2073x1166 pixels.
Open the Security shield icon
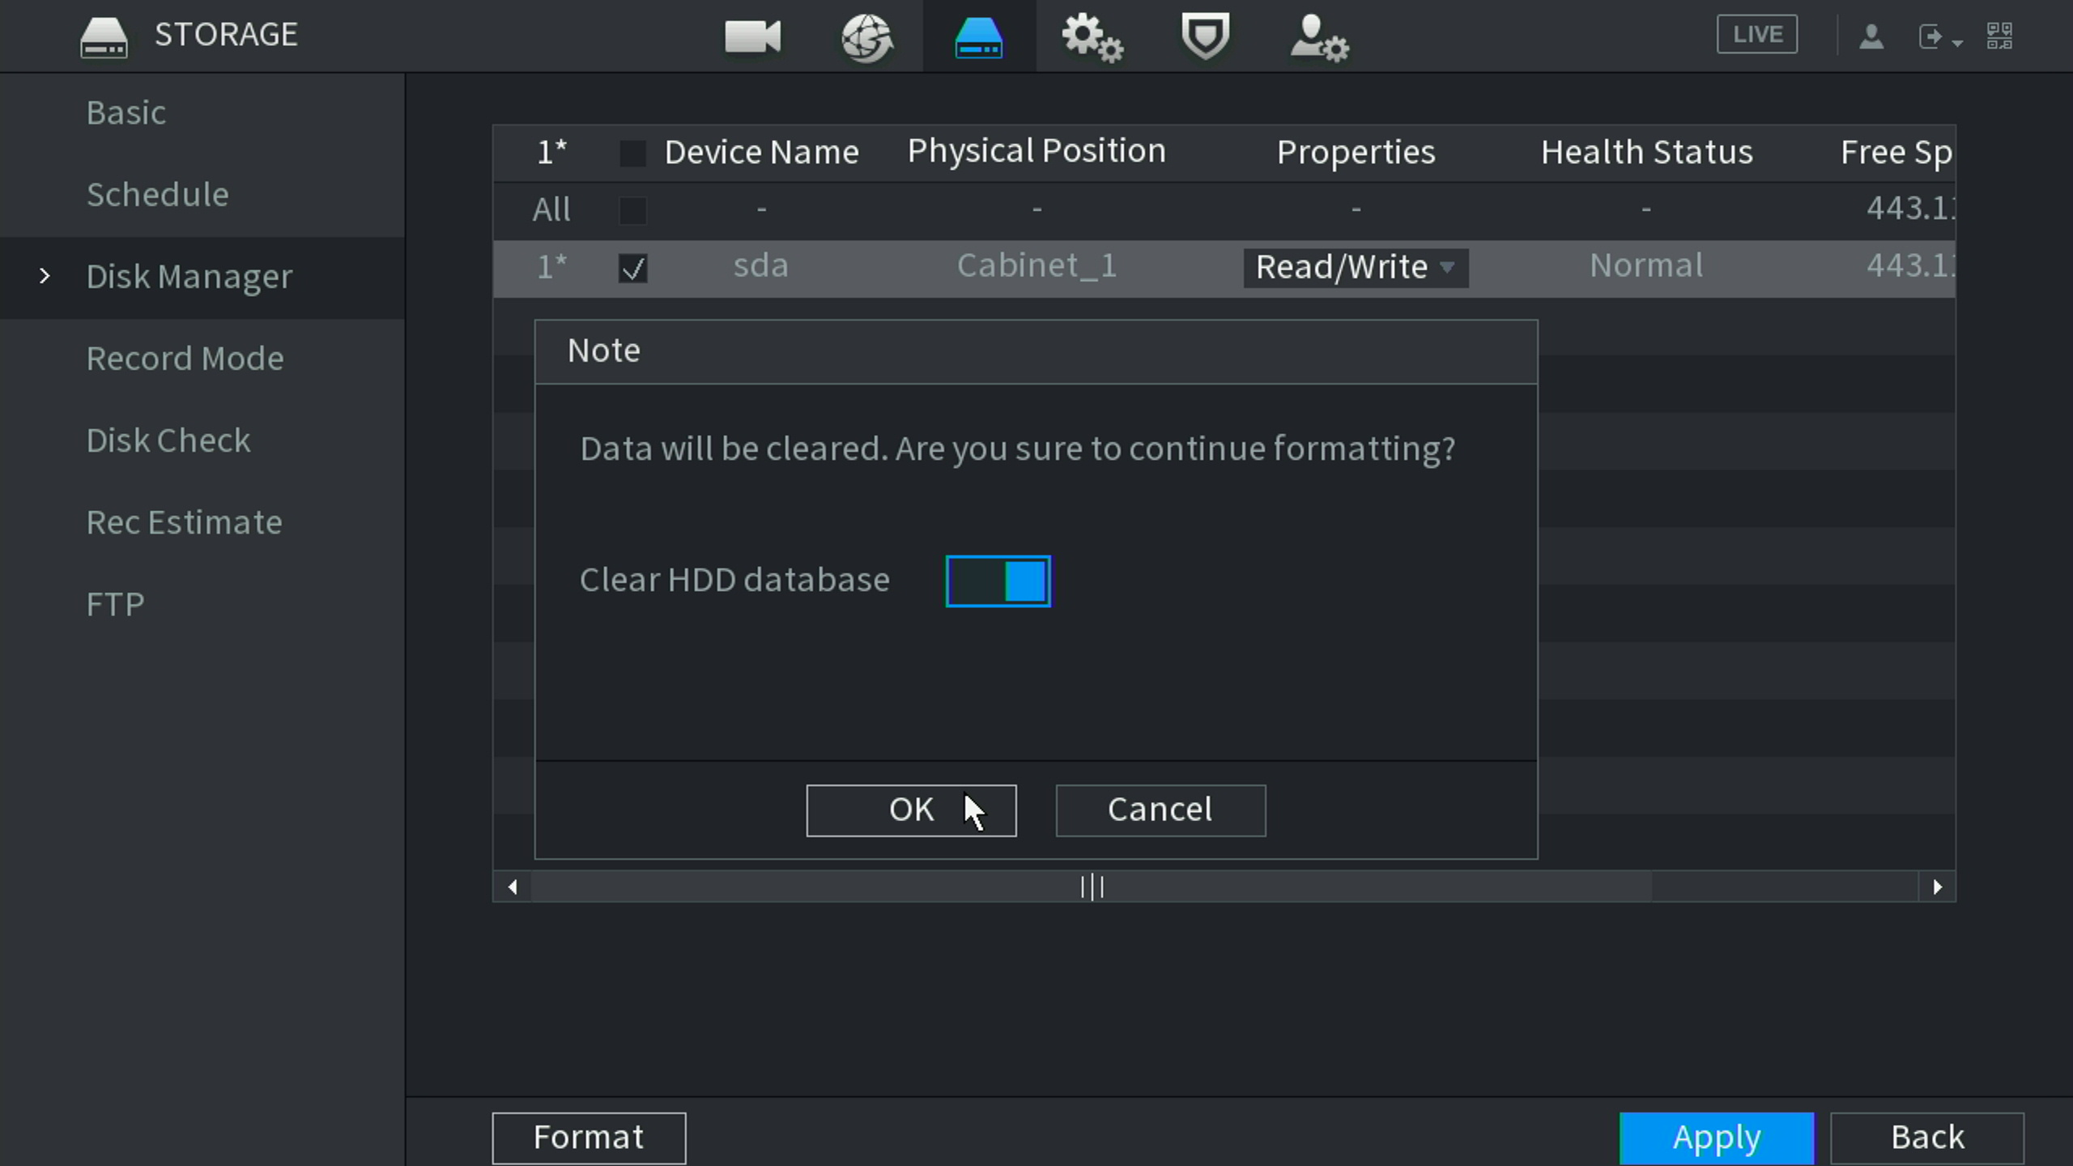pos(1205,36)
